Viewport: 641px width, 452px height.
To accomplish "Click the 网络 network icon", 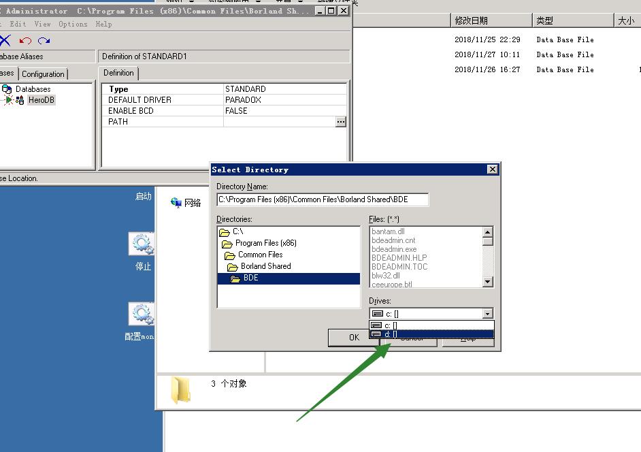I will click(x=176, y=203).
